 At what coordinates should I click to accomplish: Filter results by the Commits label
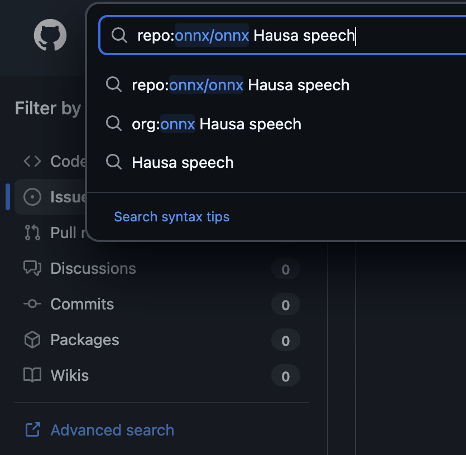82,304
